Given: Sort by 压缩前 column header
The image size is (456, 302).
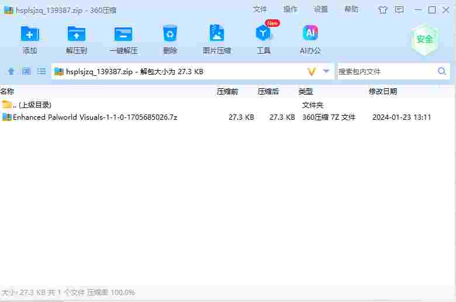Looking at the screenshot, I should pos(227,92).
